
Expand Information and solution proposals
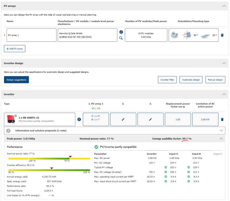[x=221, y=130]
